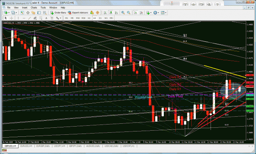The image size is (256, 154).
Task: Select the Fibonacci Retracement tool
Action: (x=41, y=18)
